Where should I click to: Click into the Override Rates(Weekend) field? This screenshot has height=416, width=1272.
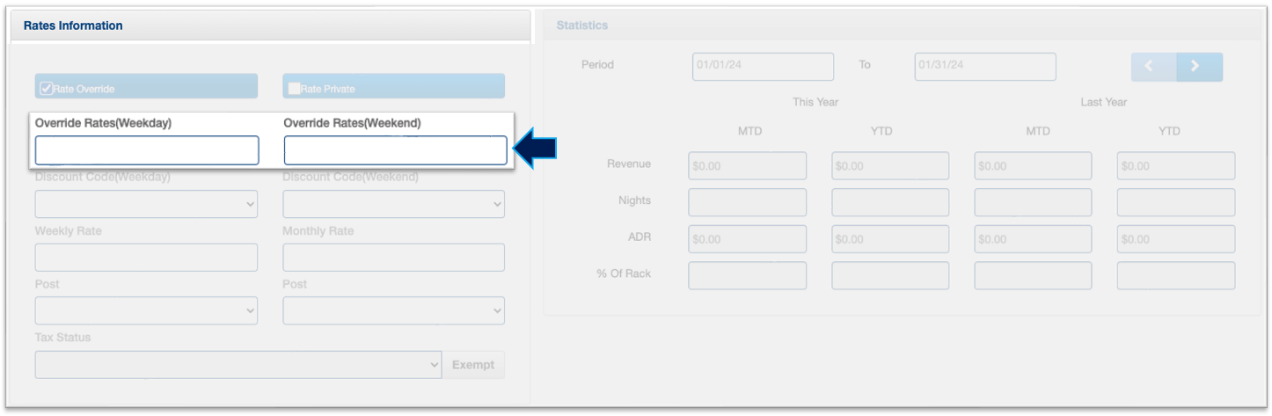pyautogui.click(x=395, y=150)
